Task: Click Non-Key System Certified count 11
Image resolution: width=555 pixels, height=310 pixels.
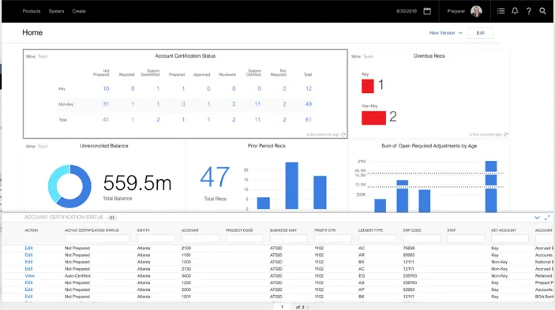Action: click(257, 104)
